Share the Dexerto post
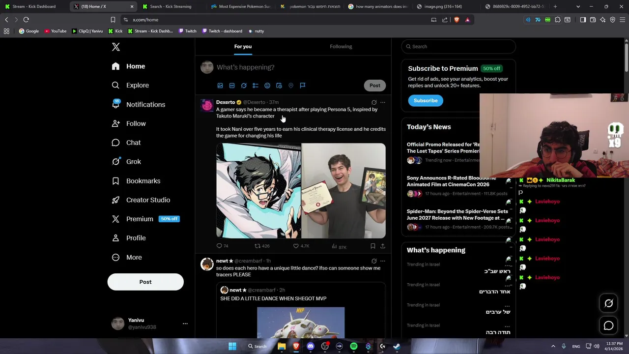Viewport: 629px width, 354px height. point(383,246)
